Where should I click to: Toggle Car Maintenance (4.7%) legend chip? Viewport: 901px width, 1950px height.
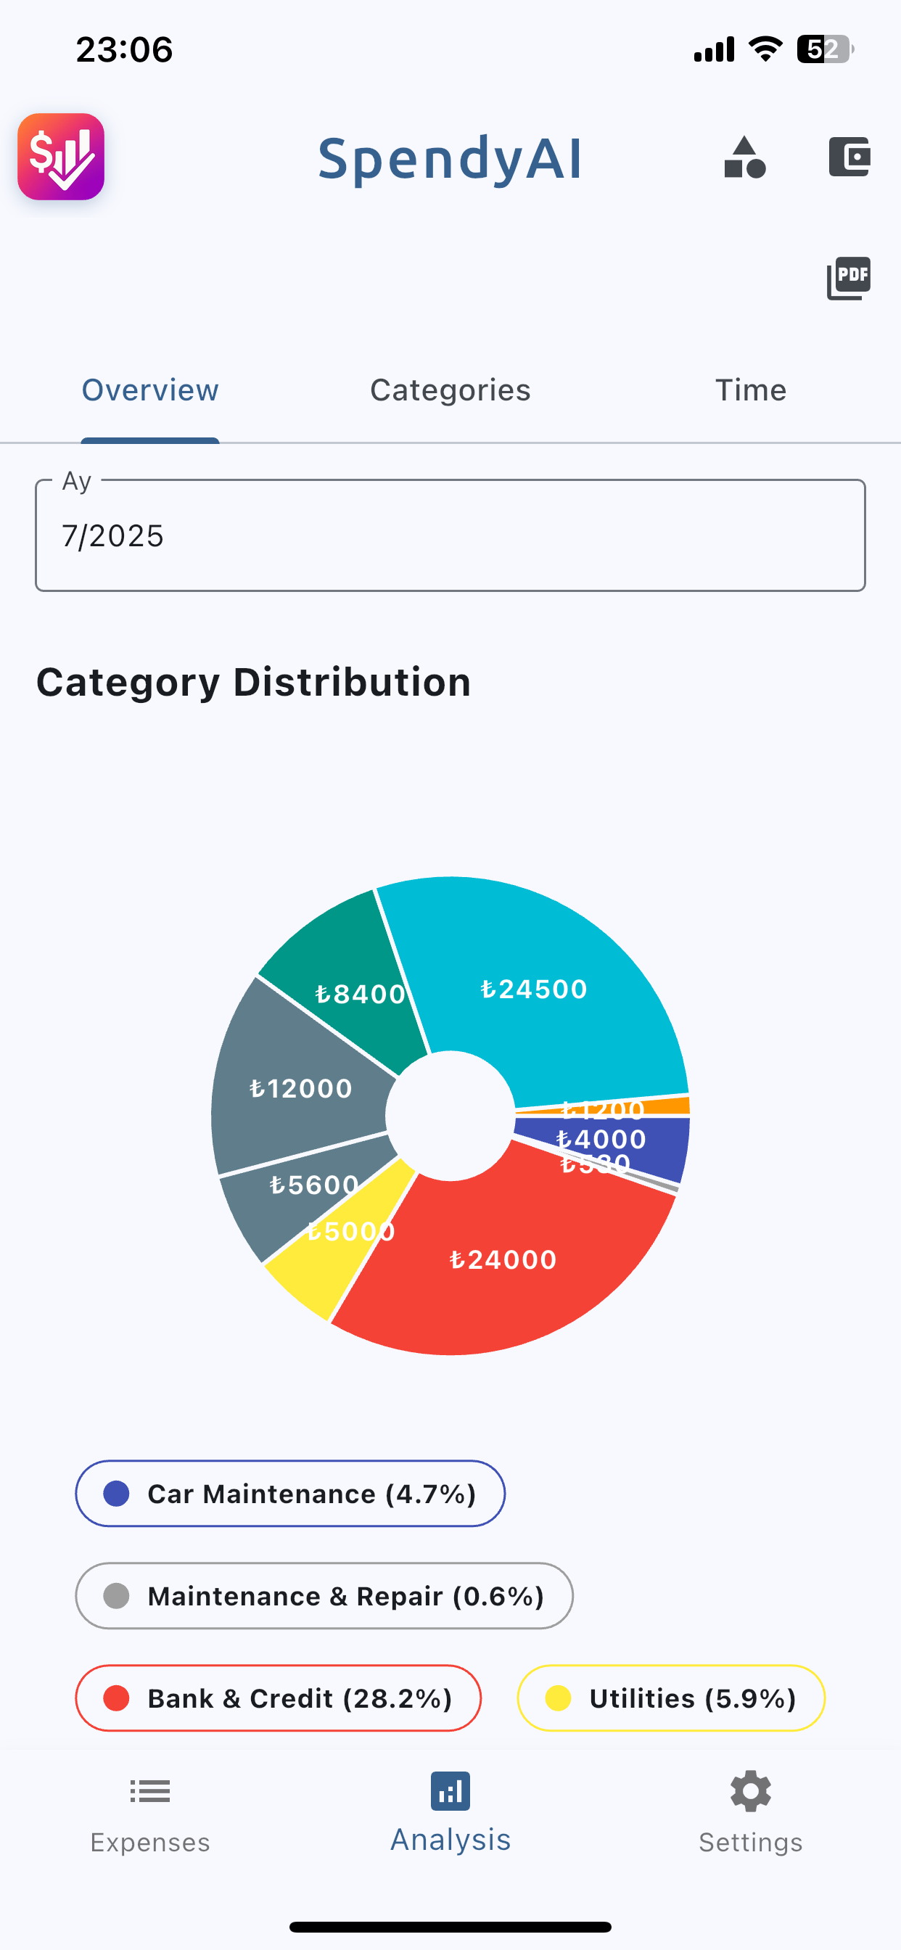[x=290, y=1494]
